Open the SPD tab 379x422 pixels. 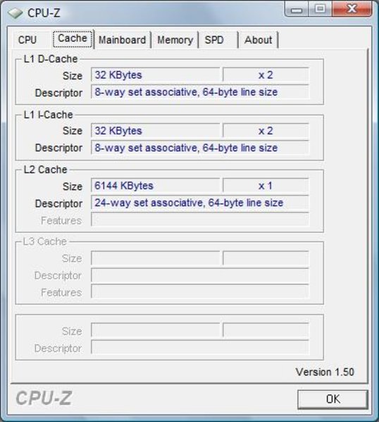pos(214,40)
